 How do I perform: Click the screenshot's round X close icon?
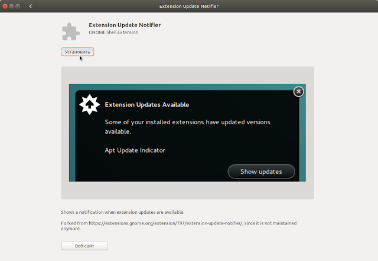[298, 92]
